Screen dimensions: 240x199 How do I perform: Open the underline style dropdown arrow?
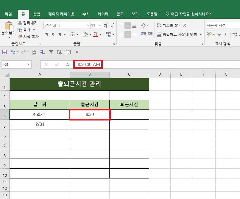(65, 35)
